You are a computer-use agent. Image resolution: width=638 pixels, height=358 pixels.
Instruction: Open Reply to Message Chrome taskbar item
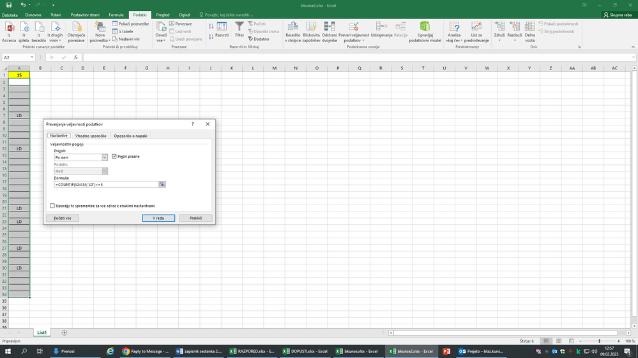click(x=145, y=351)
